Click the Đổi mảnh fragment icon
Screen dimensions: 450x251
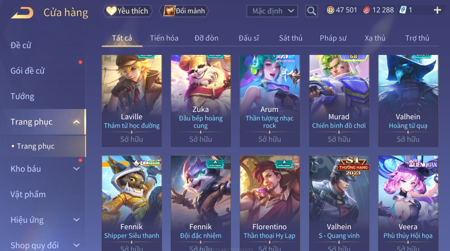click(169, 11)
